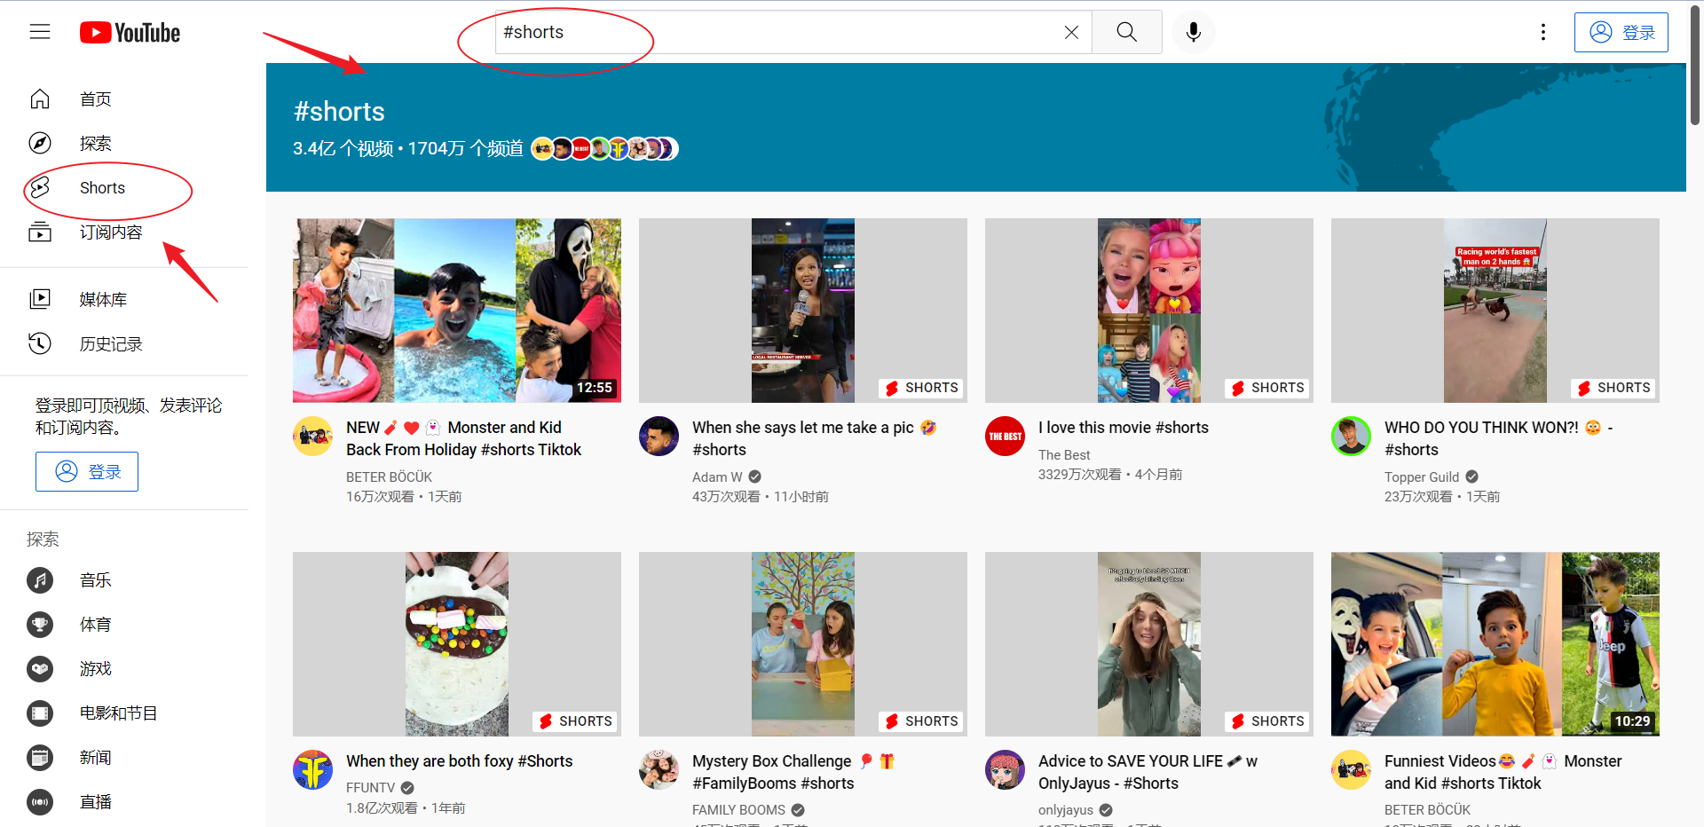This screenshot has height=827, width=1704.
Task: Open 探索 explore compass item
Action: tap(124, 143)
